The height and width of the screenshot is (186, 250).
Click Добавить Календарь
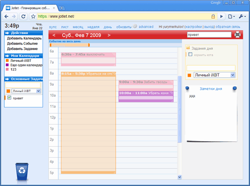click(24, 38)
